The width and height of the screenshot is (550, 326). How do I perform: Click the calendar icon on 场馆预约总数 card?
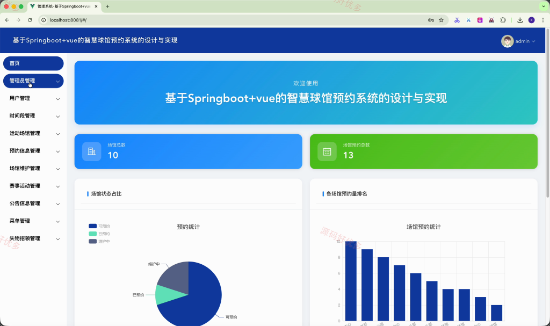327,151
